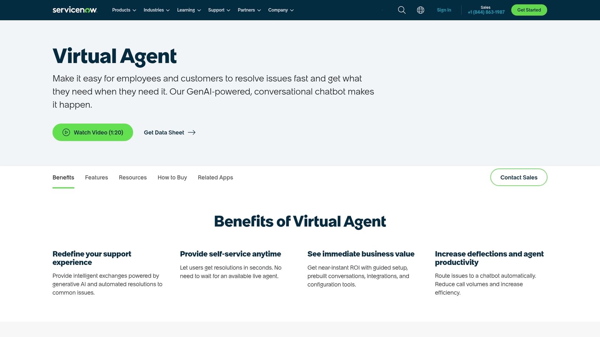
Task: Switch to the Related Apps tab
Action: coord(215,177)
